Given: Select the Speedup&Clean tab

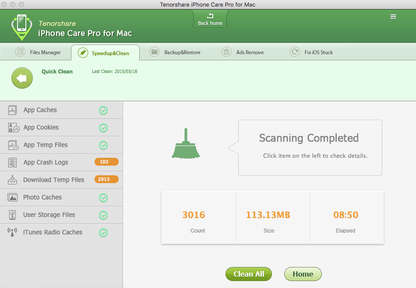Looking at the screenshot, I should (x=106, y=53).
